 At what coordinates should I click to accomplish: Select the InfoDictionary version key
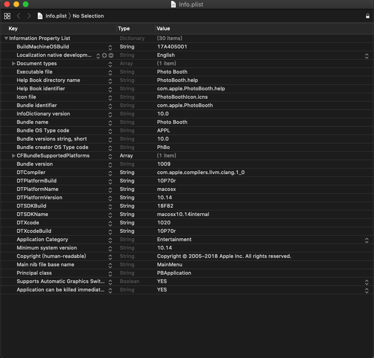tap(43, 114)
